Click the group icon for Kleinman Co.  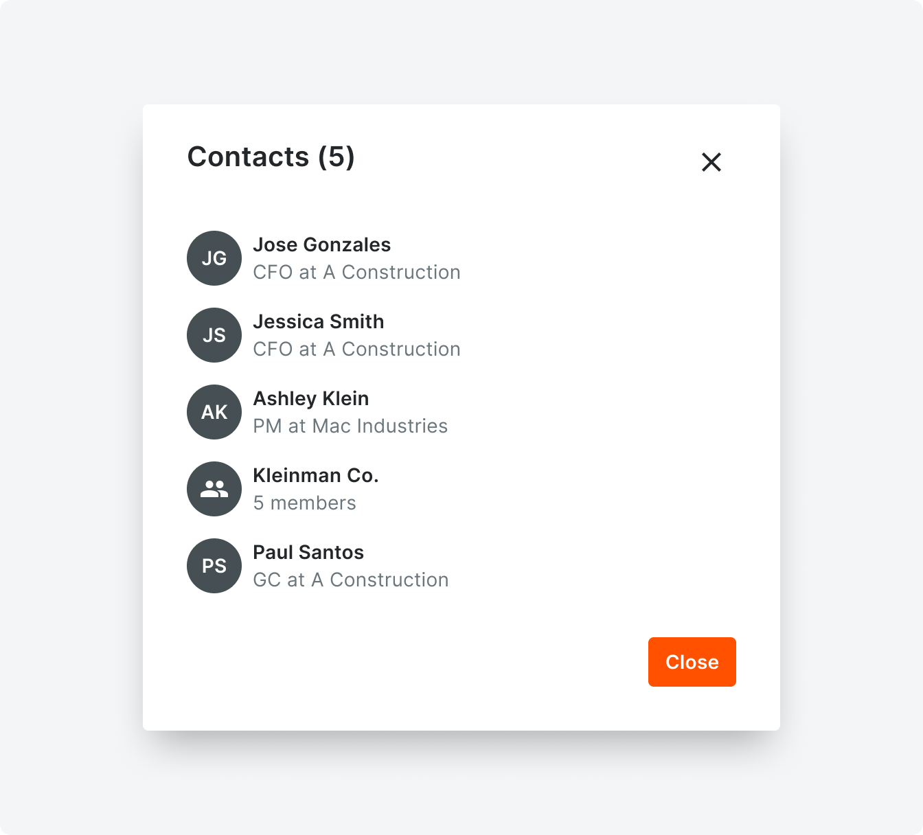[214, 489]
